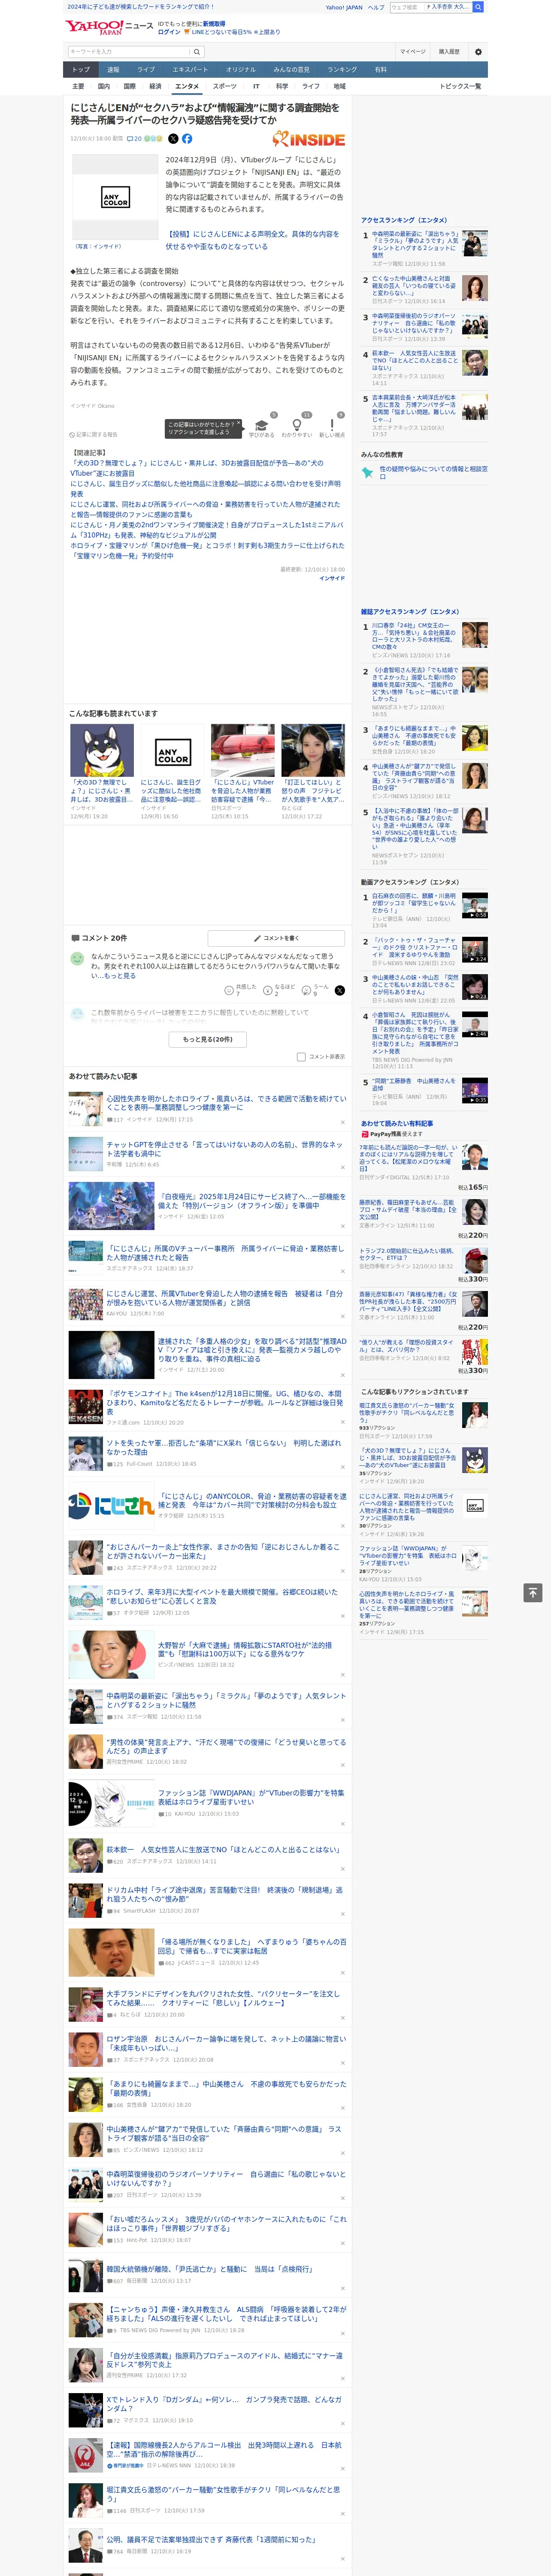Click the コメントを書く button
The height and width of the screenshot is (2576, 551).
[x=276, y=938]
